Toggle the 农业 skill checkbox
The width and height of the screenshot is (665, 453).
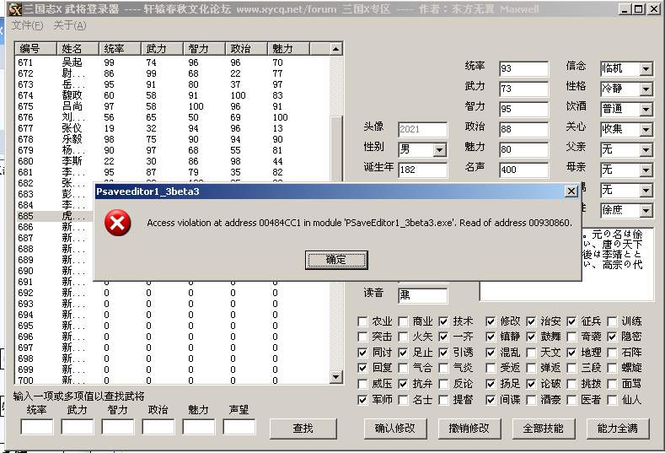pyautogui.click(x=363, y=321)
